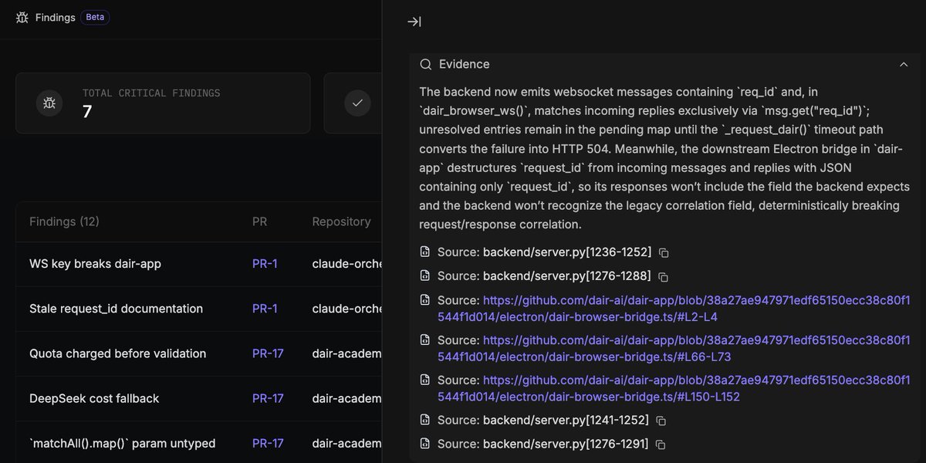
Task: Click the checkmark status icon
Action: [357, 103]
